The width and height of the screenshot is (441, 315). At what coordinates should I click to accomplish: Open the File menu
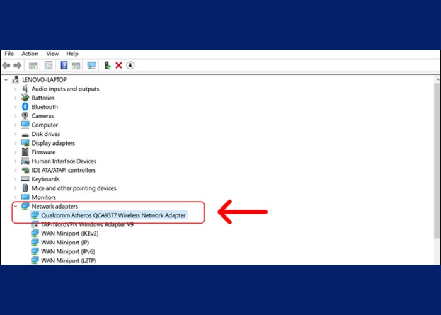coord(9,54)
